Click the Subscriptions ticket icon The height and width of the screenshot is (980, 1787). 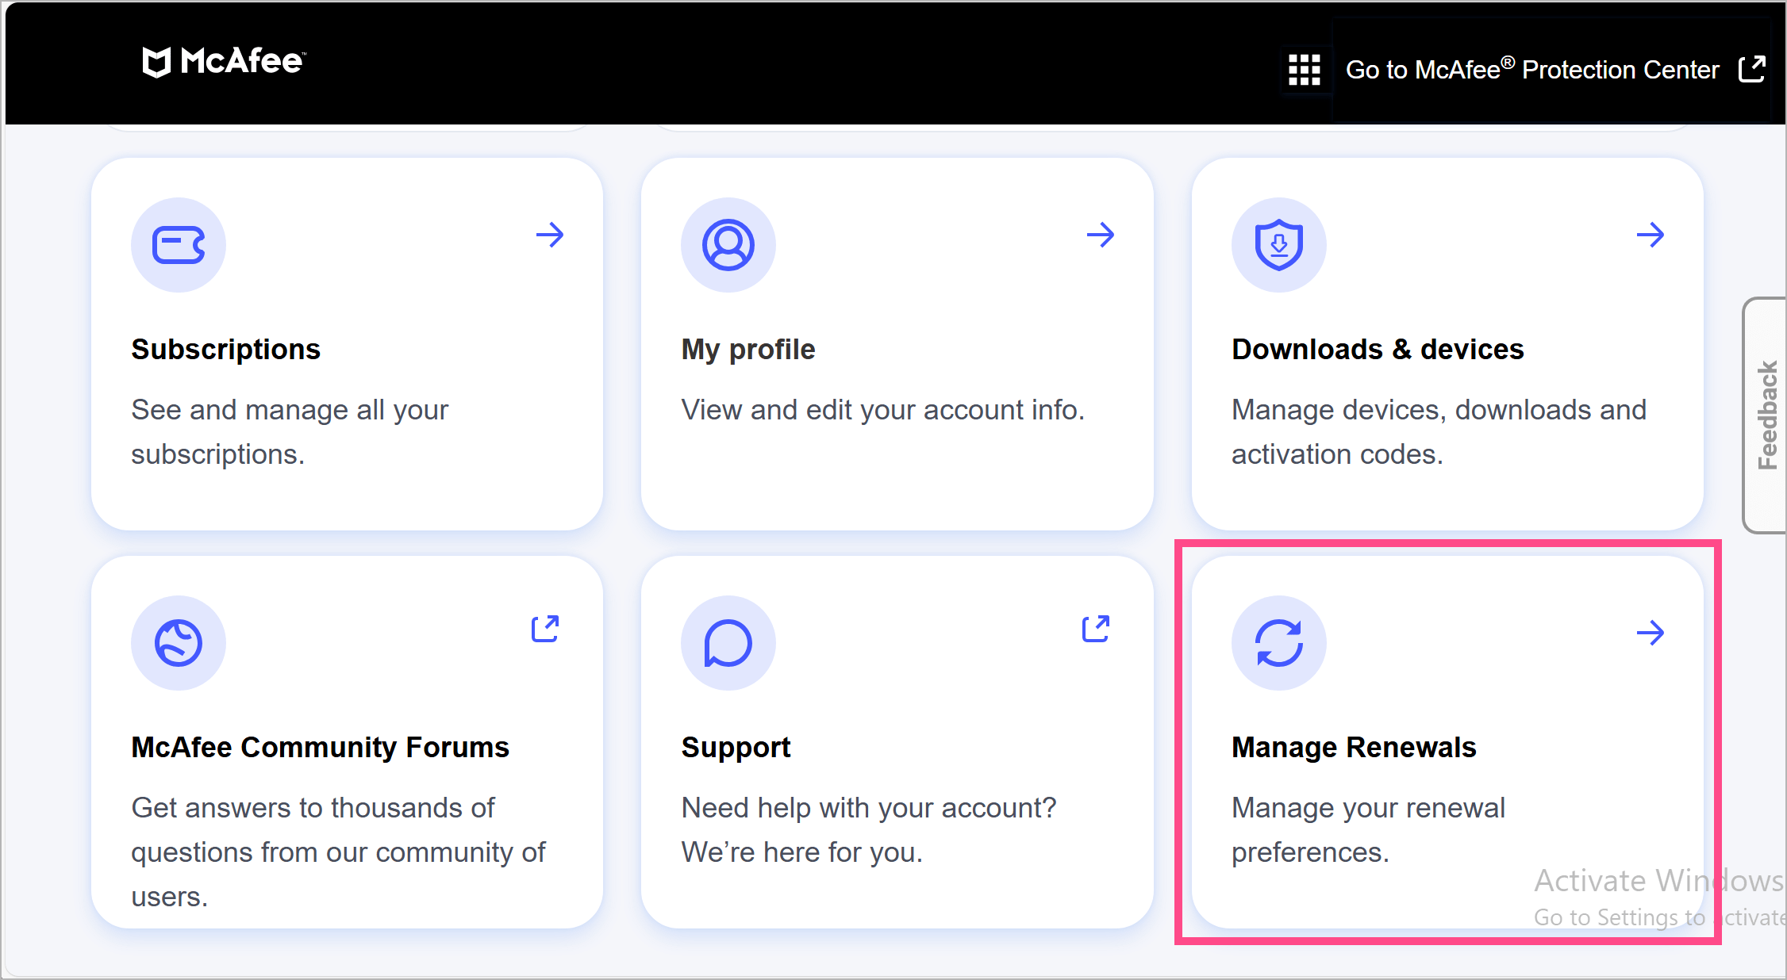(x=179, y=244)
